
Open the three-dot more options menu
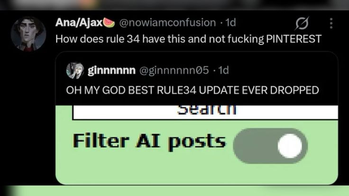pos(331,23)
